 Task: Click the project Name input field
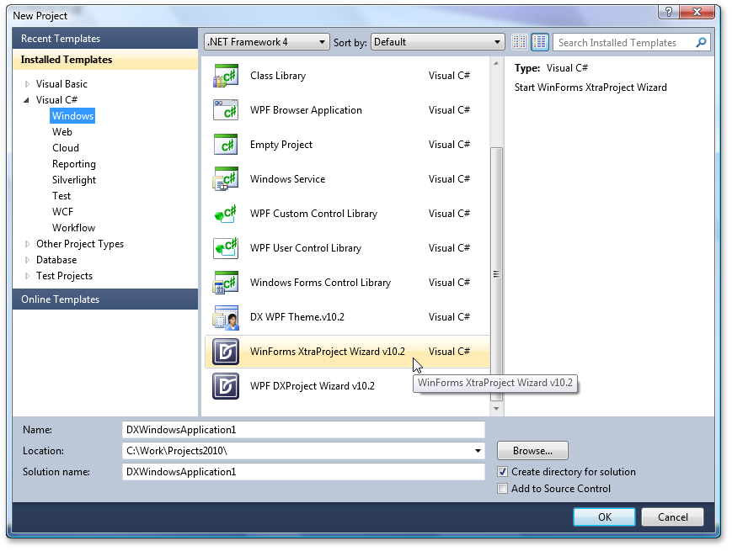[x=303, y=430]
